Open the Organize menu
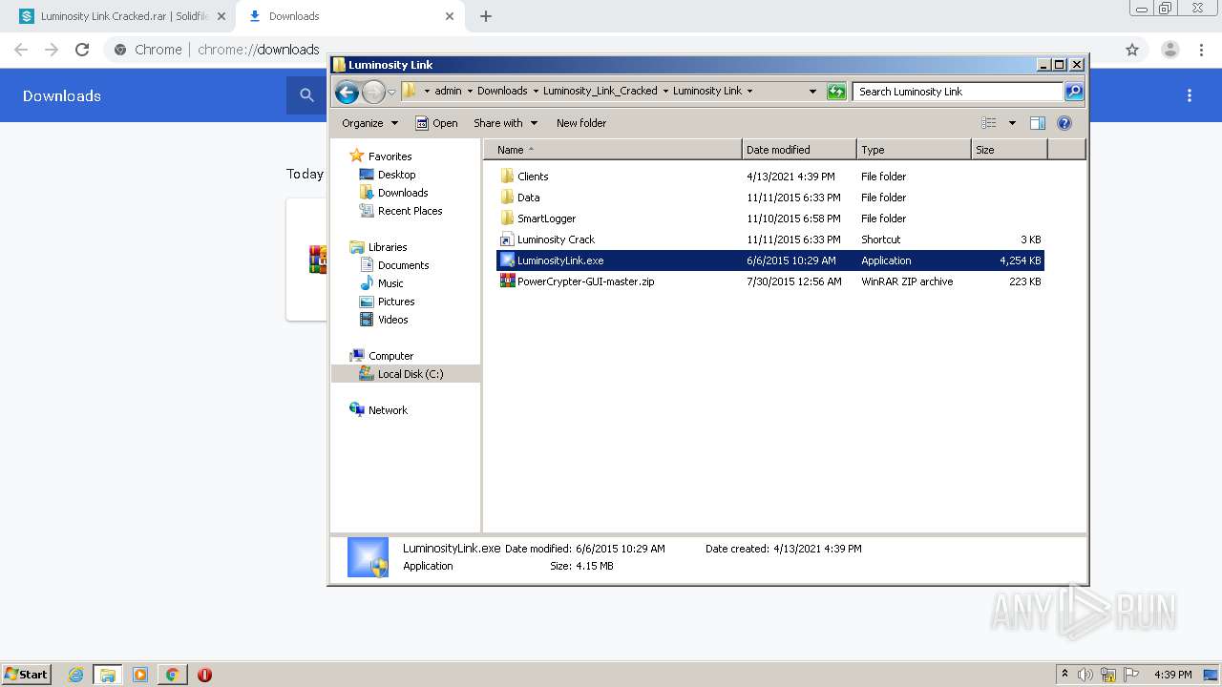 [x=369, y=123]
